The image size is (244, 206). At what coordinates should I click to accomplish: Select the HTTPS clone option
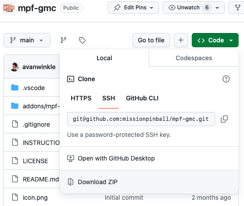(x=81, y=98)
